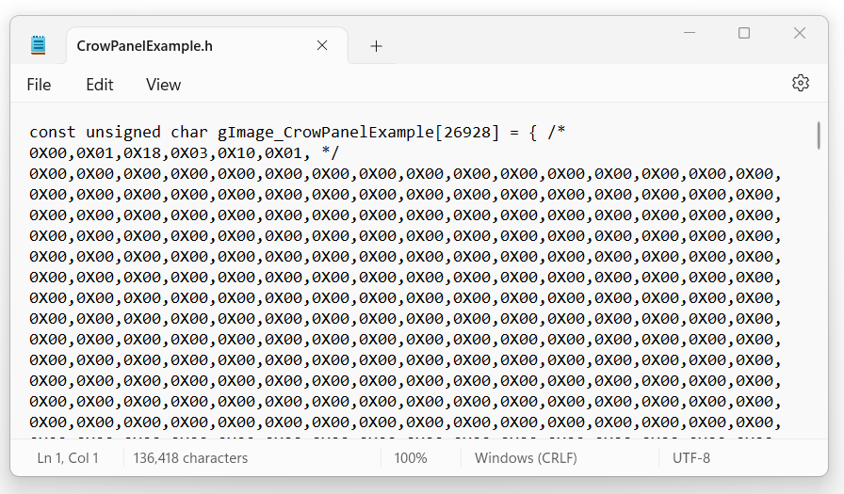The width and height of the screenshot is (844, 494).
Task: Click the UTF-8 encoding indicator
Action: click(x=691, y=458)
